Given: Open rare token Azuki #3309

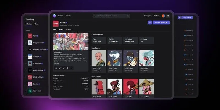Looking at the screenshot, I should click(x=131, y=61).
